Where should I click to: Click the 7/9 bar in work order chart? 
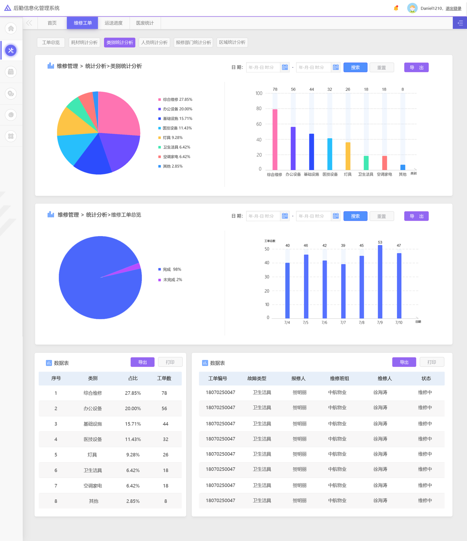pos(380,282)
